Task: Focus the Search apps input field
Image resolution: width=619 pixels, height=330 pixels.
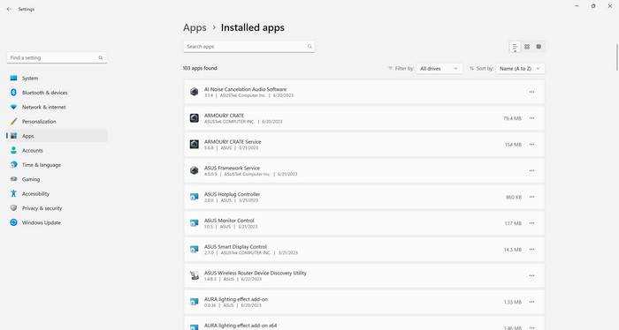Action: click(x=249, y=47)
